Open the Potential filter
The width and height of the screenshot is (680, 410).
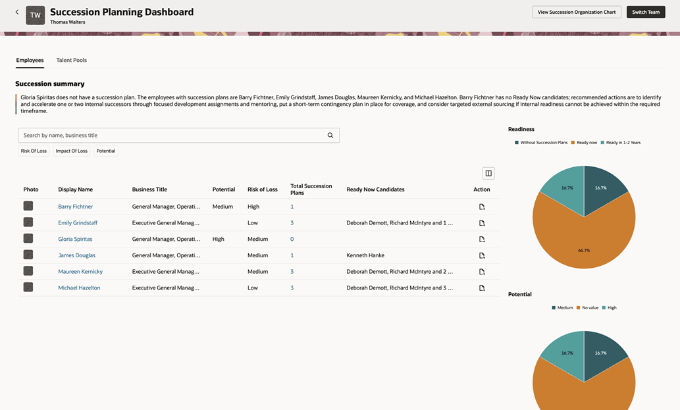coord(105,151)
